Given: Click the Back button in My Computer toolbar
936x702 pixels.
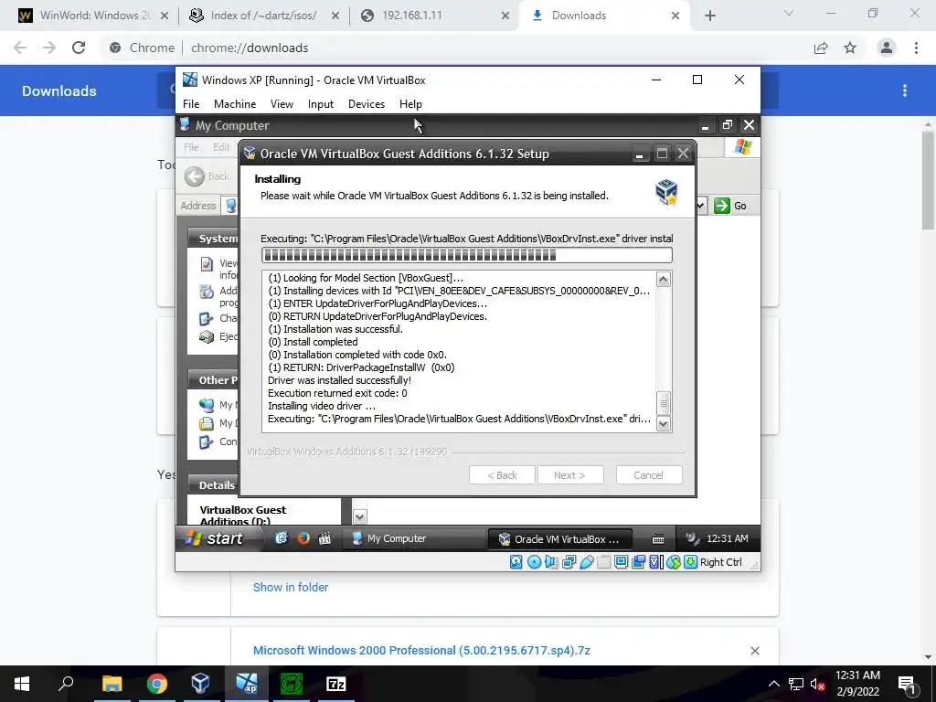Looking at the screenshot, I should (207, 176).
